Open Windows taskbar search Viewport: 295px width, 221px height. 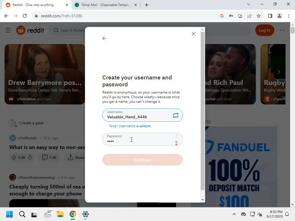click(22, 214)
